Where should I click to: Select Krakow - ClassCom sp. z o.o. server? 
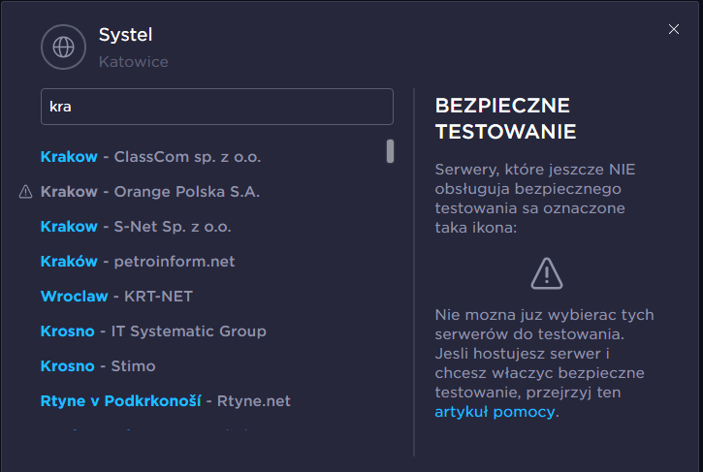(x=151, y=157)
